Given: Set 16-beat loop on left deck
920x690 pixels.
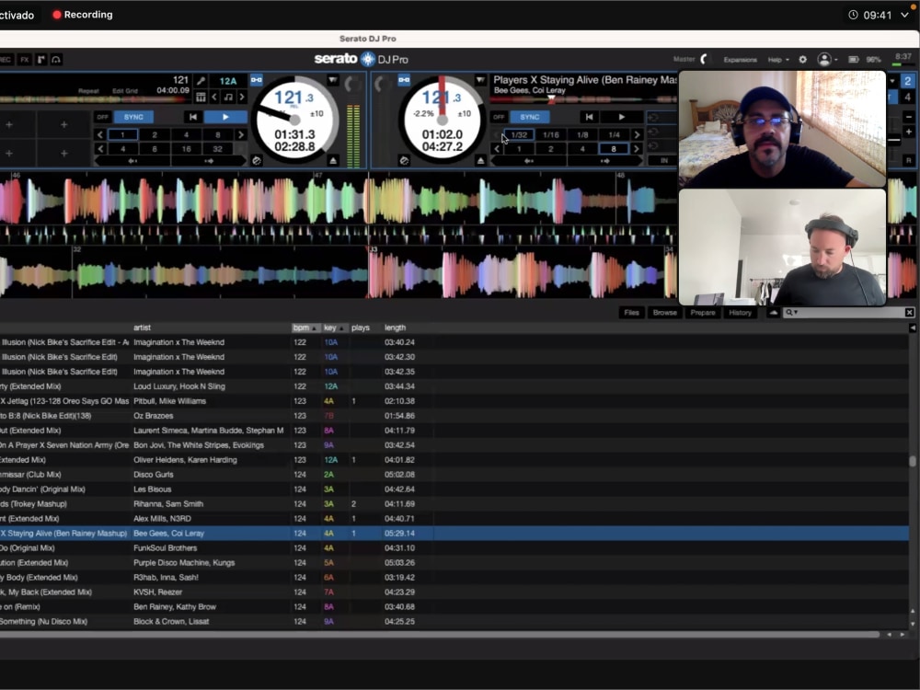Looking at the screenshot, I should 186,149.
